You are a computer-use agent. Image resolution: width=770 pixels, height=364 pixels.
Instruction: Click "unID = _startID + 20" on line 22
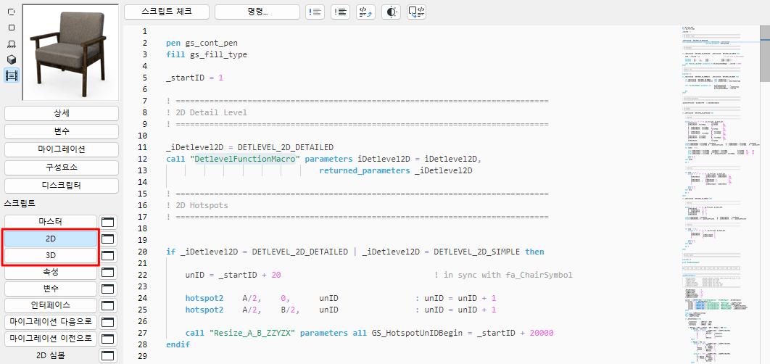point(233,275)
